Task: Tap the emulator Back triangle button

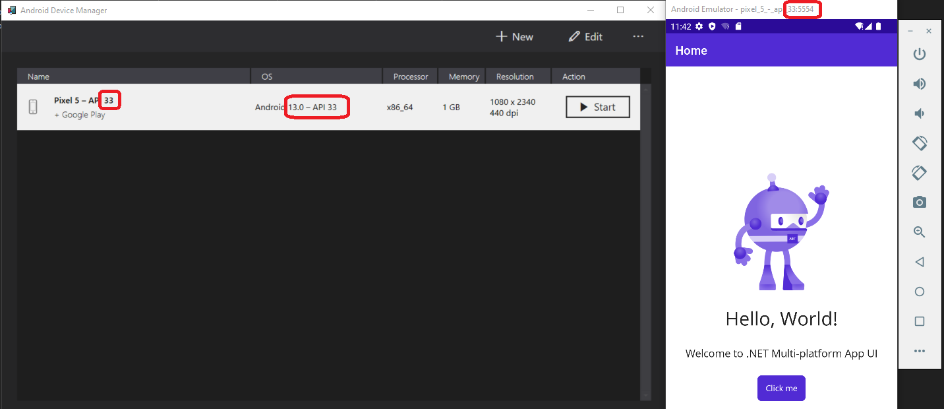Action: [x=920, y=262]
